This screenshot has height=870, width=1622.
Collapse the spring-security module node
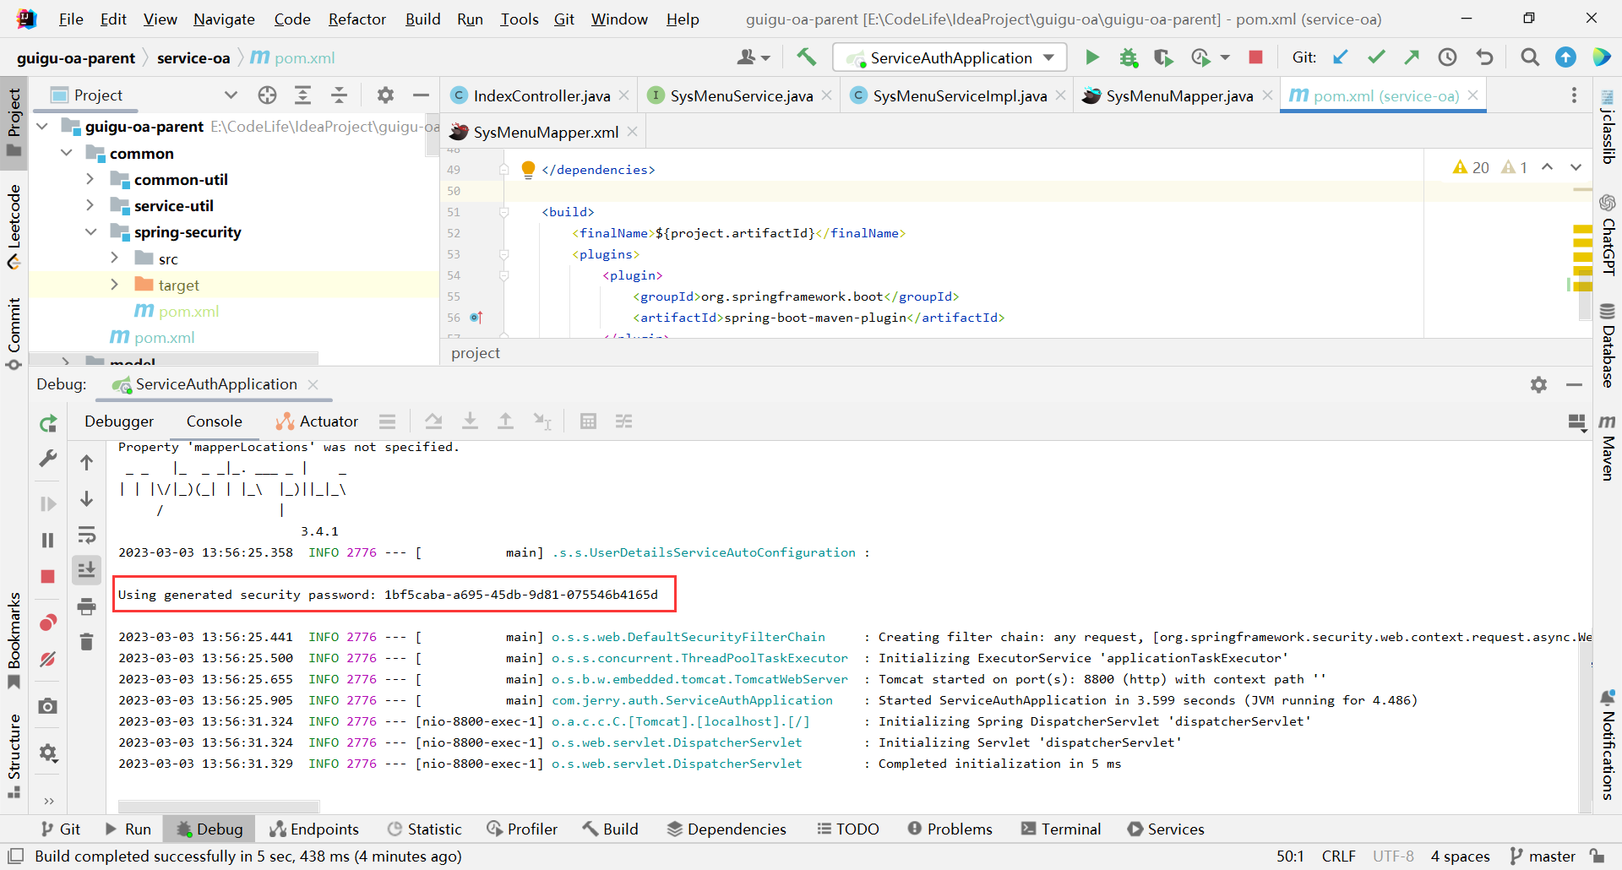(90, 232)
